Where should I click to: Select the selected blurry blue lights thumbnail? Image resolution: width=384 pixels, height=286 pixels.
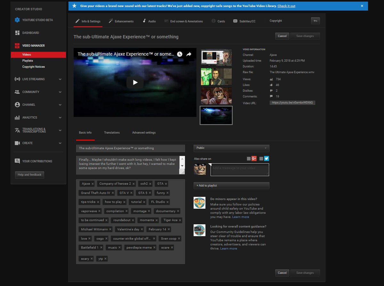(x=216, y=115)
